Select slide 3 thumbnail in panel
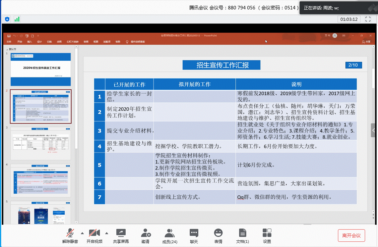The height and width of the screenshot is (247, 378). (x=41, y=143)
